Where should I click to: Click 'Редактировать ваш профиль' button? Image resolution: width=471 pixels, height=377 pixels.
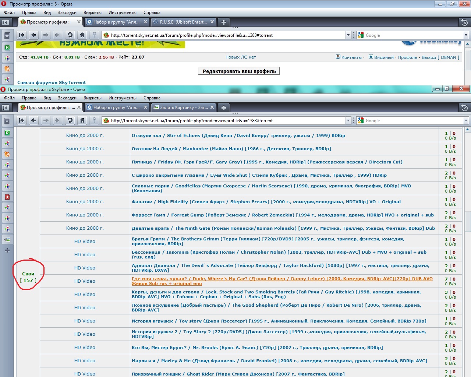tap(239, 71)
